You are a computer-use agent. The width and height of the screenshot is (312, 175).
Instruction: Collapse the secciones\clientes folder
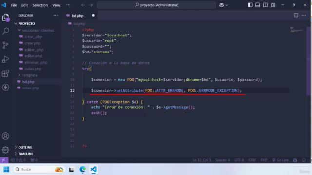pos(38,30)
